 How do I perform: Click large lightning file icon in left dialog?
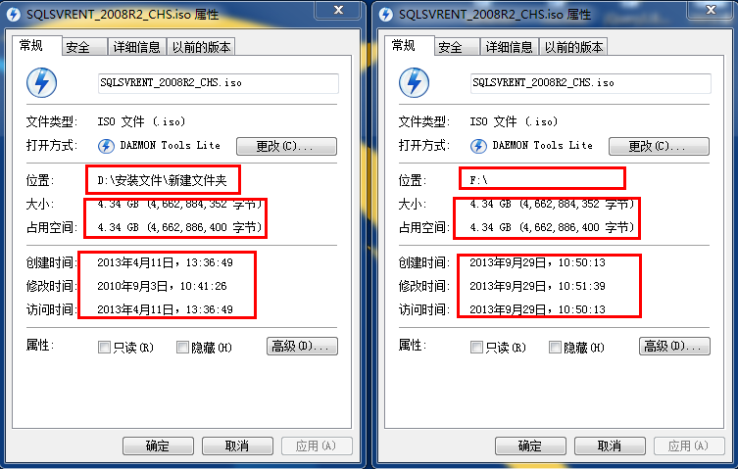(41, 83)
